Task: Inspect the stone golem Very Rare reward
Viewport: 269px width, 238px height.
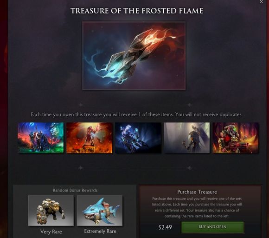Action: (51, 211)
